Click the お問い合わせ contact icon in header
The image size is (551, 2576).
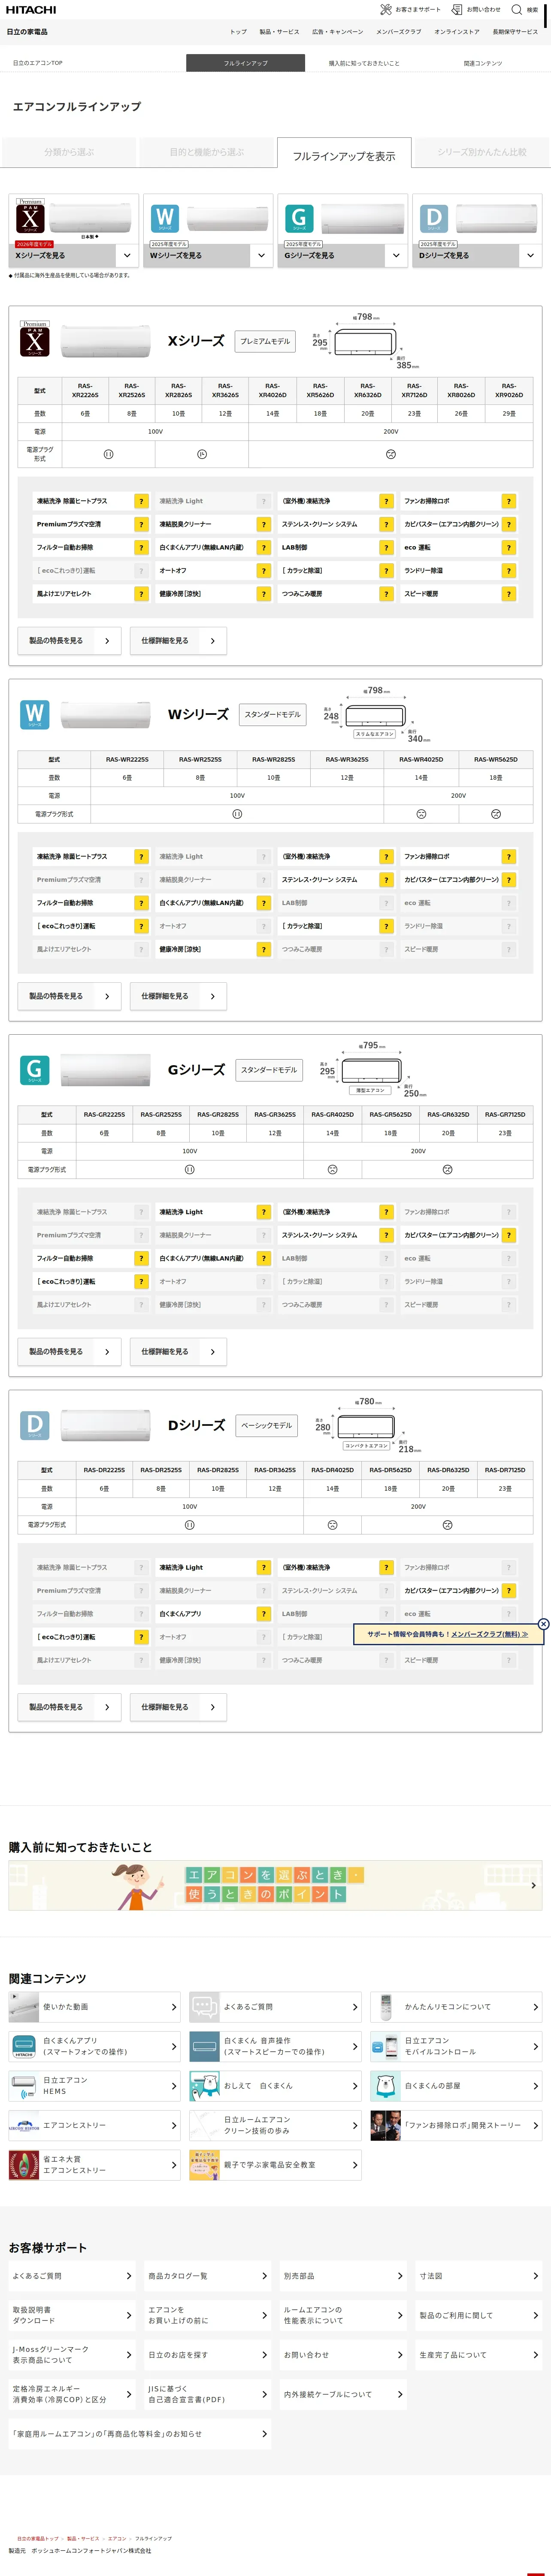coord(456,9)
